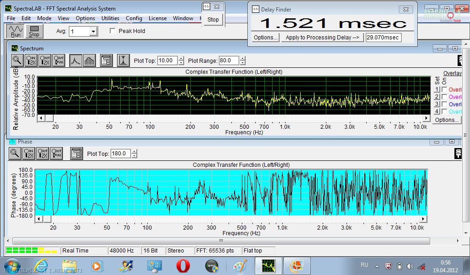Increase the Spectrum Plot Range value
The height and width of the screenshot is (275, 470).
tap(242, 58)
